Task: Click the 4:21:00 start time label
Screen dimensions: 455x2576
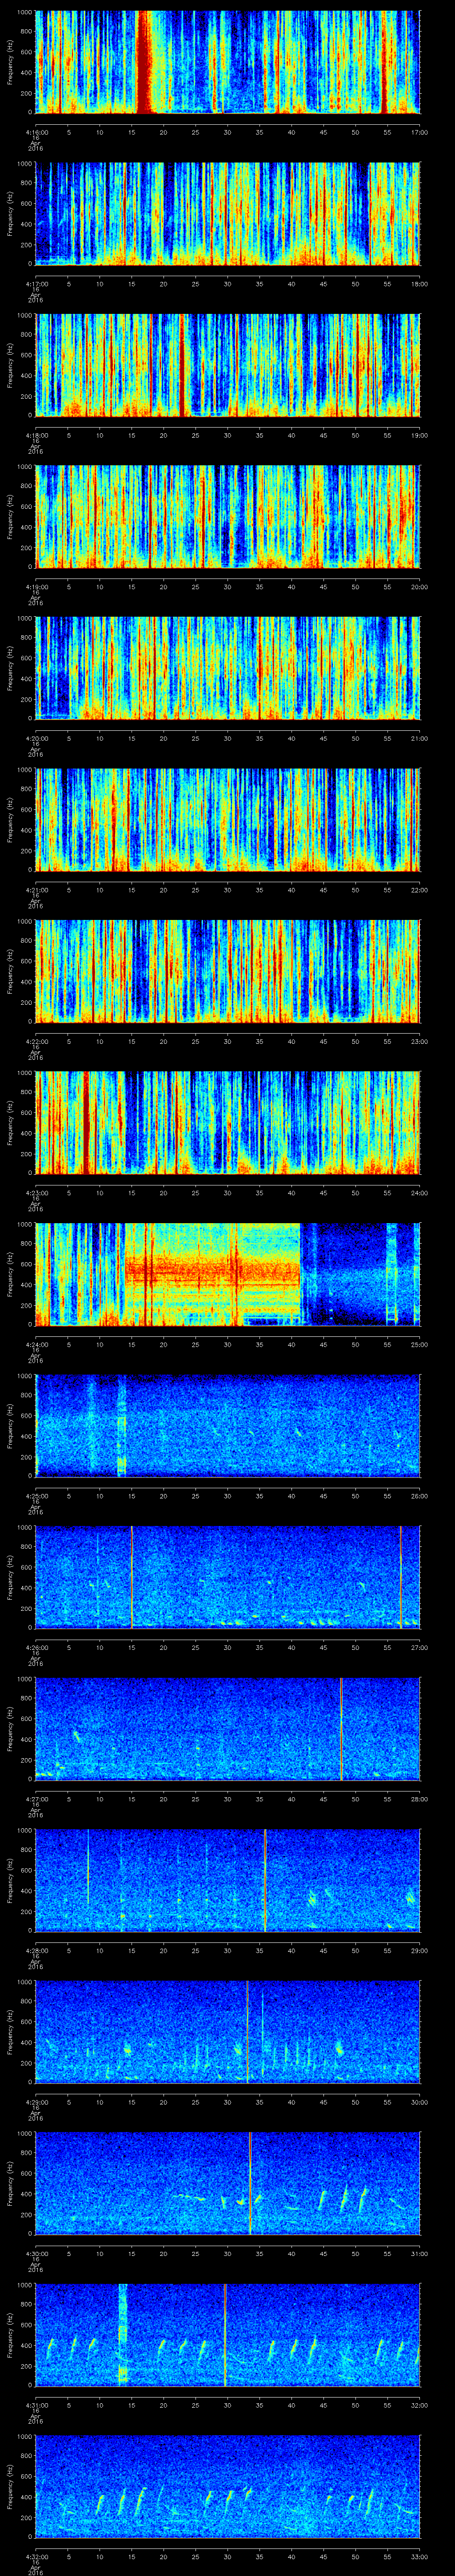Action: pyautogui.click(x=36, y=890)
